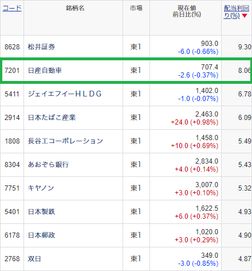252x271 pixels.
Task: Click the 3,007.0 current price
Action: click(x=207, y=185)
